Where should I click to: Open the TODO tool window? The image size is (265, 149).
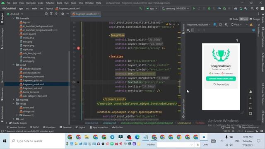pyautogui.click(x=34, y=127)
